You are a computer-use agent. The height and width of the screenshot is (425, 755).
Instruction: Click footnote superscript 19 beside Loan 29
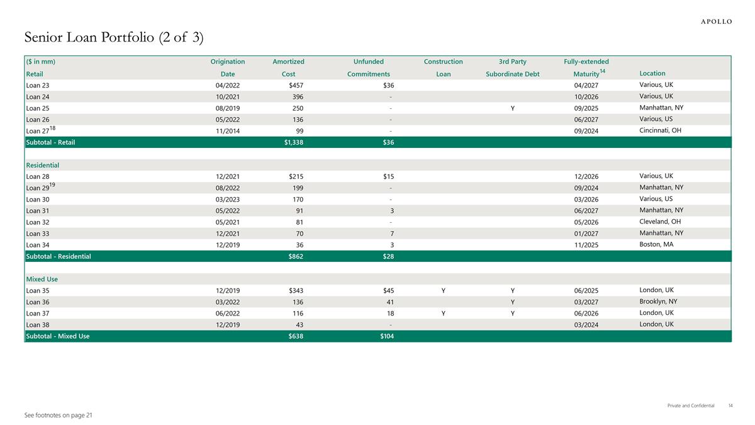pos(53,184)
